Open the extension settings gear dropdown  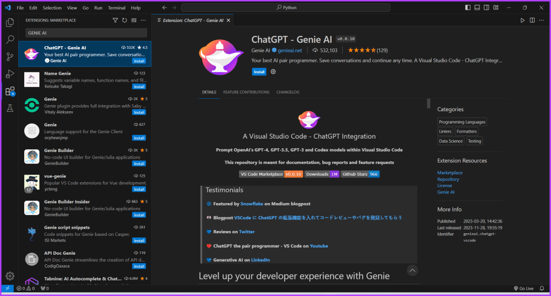(x=273, y=71)
